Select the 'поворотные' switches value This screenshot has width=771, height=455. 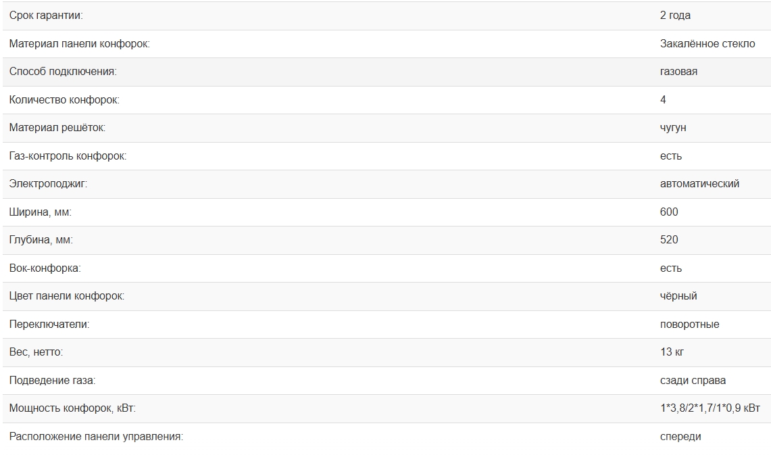[x=689, y=325]
